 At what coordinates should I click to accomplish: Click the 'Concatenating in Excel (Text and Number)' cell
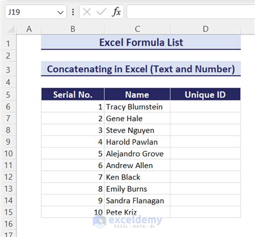point(141,69)
